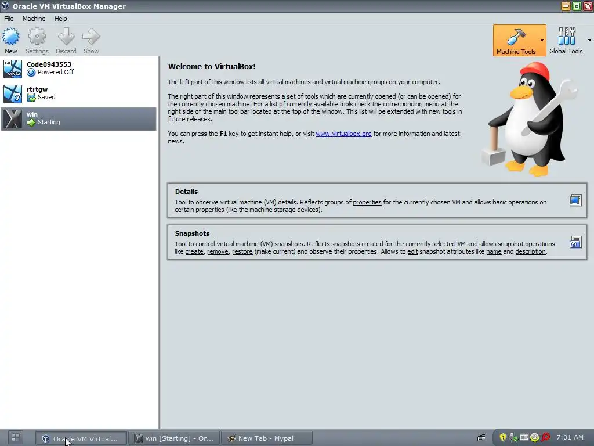Switch to Oracle VM VirtualBox taskbar entry

81,438
